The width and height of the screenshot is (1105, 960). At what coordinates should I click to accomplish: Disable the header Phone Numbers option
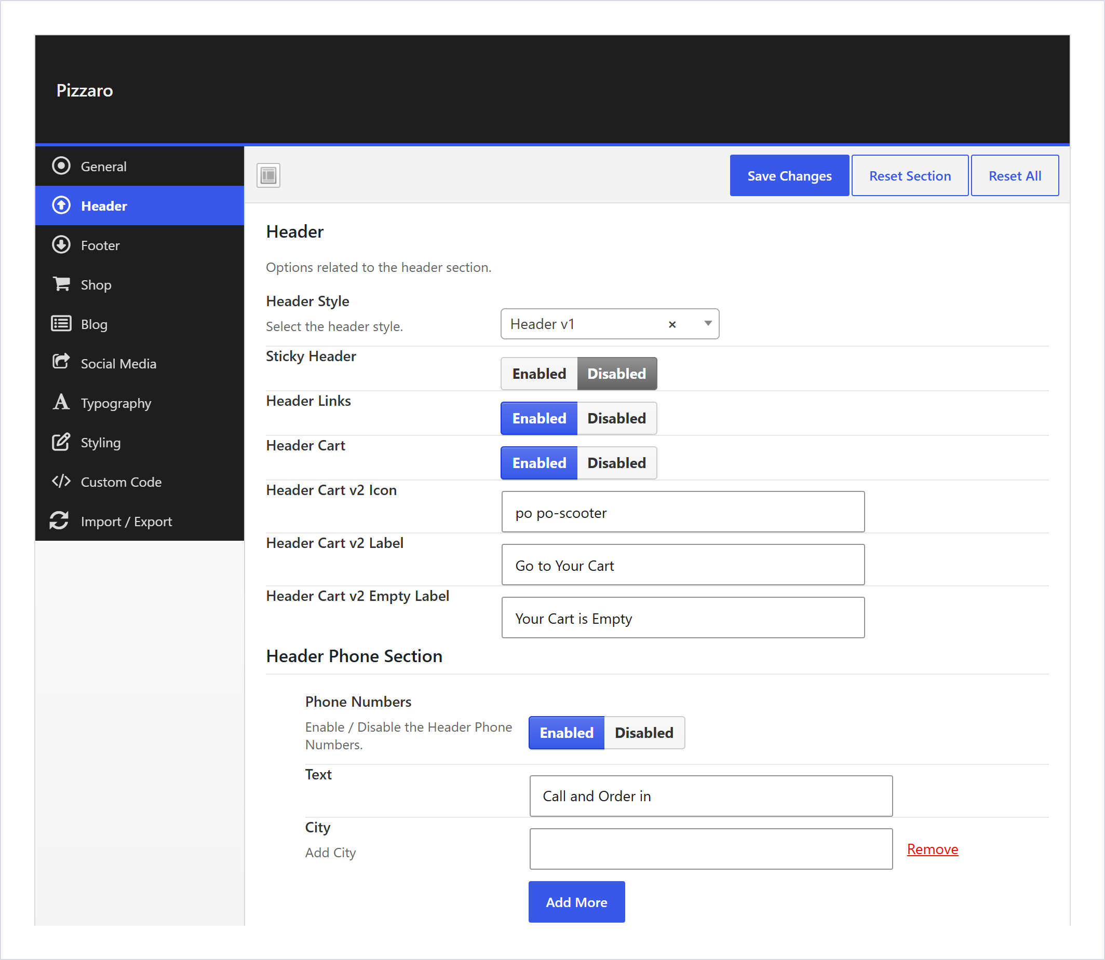(644, 732)
